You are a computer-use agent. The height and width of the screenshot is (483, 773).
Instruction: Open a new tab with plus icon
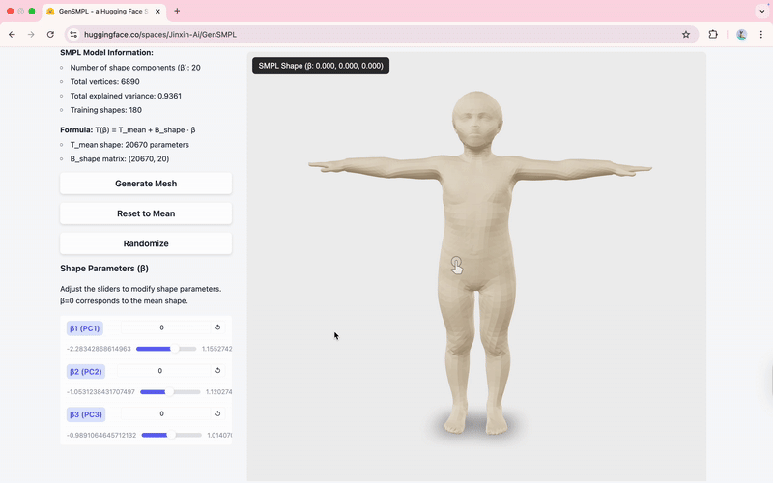click(x=177, y=11)
